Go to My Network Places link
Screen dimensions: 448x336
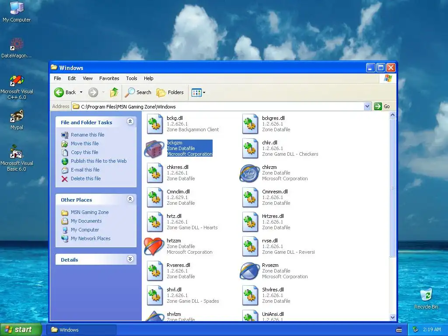coord(91,238)
